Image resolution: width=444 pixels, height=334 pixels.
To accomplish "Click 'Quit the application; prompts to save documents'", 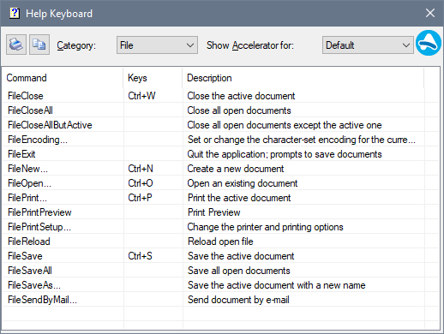I will [285, 154].
